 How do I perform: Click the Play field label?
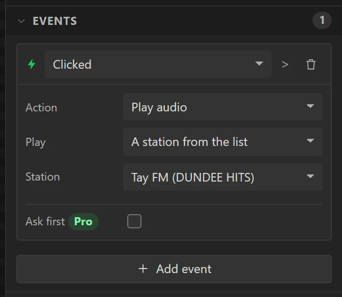click(36, 142)
